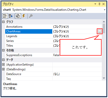
Task: Collapse the グラフ category
Action: 3,22
